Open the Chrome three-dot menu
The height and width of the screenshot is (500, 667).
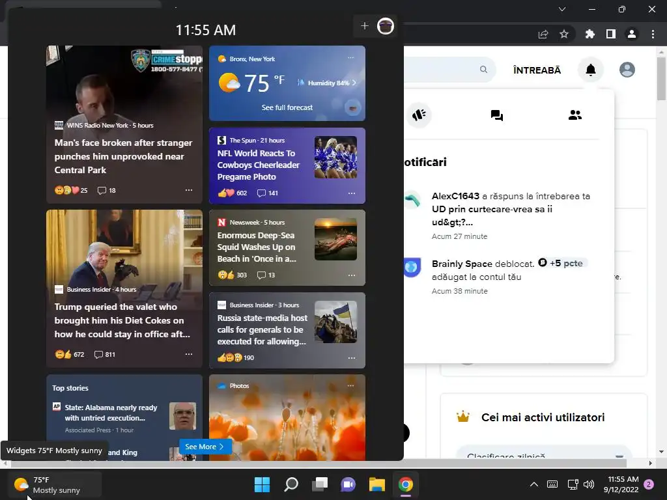pos(653,34)
